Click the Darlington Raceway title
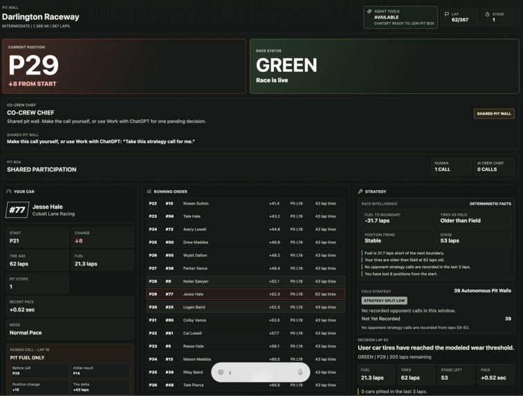This screenshot has height=396, width=523. click(41, 17)
